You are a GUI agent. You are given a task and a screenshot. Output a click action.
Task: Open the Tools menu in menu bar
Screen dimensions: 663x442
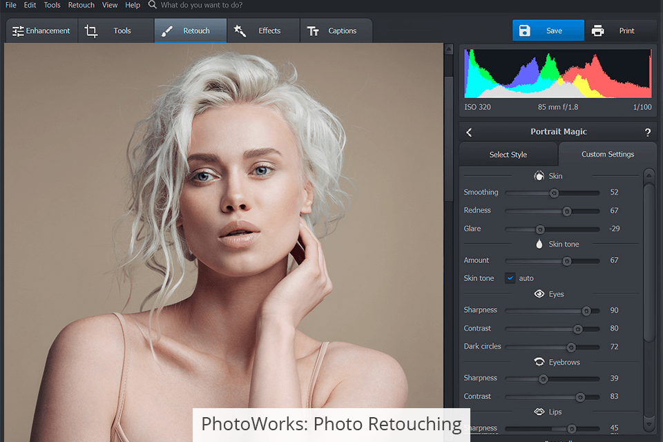pyautogui.click(x=52, y=5)
